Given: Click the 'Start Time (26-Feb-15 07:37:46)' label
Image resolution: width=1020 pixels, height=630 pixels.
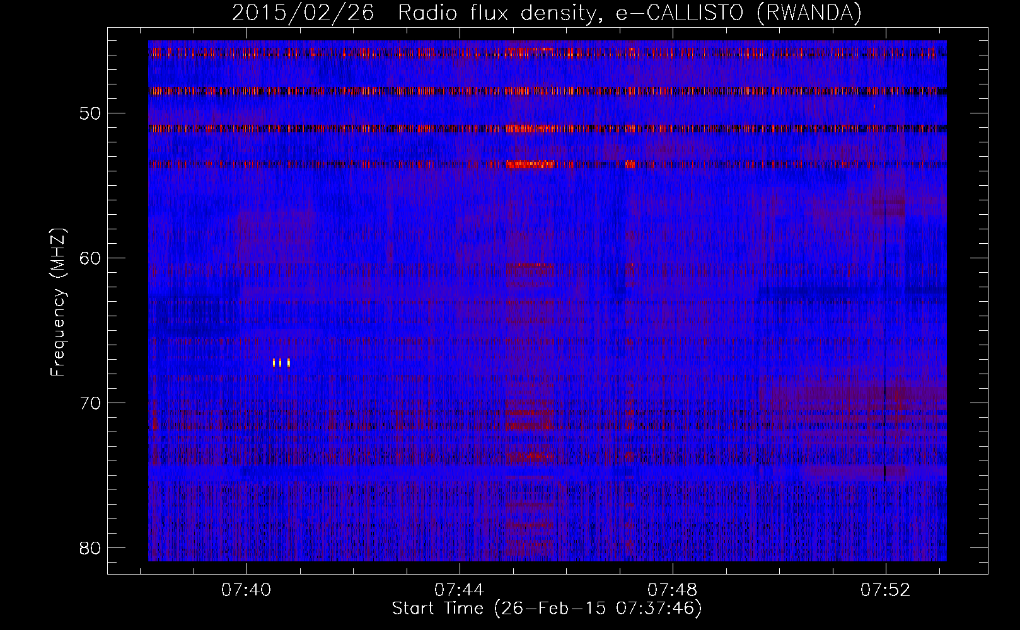Looking at the screenshot, I should point(547,609).
